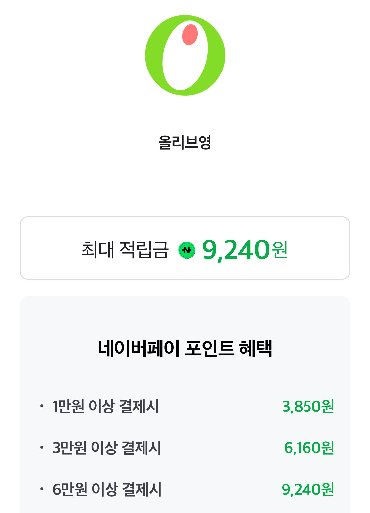Image resolution: width=370 pixels, height=513 pixels.
Task: Click the blank space left of 최대 적립금
Action: [49, 249]
